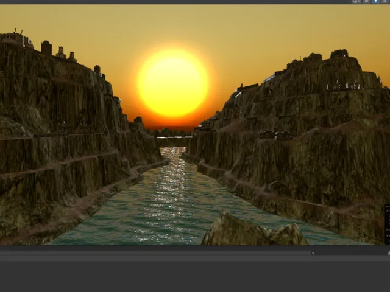Click the distant bridge spanning the canyon
Image resolution: width=390 pixels, height=292 pixels.
[173, 137]
